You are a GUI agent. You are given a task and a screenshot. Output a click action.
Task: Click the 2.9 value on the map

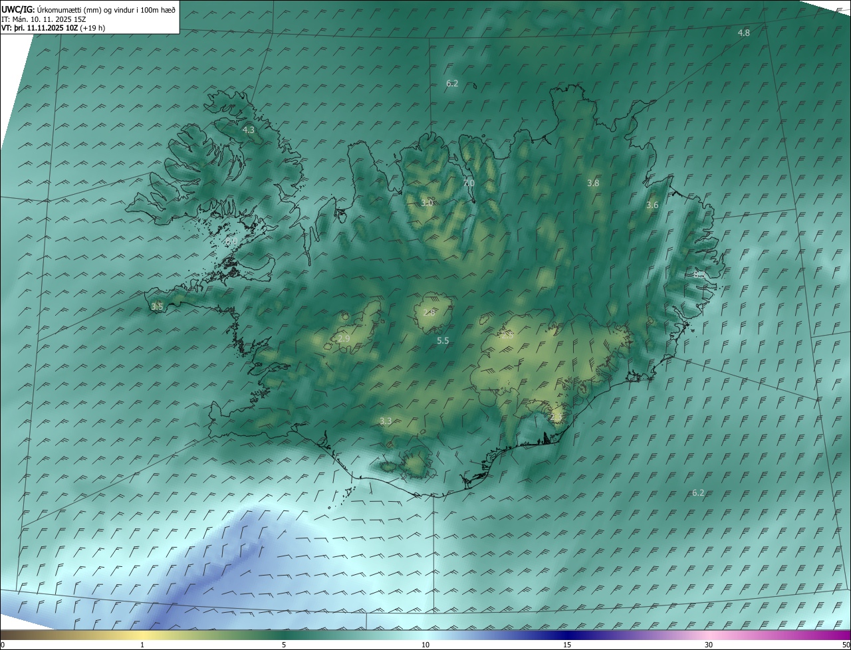(344, 339)
